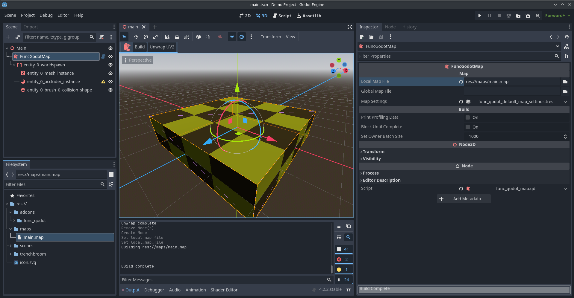
Task: Clear the output log
Action: 339,226
